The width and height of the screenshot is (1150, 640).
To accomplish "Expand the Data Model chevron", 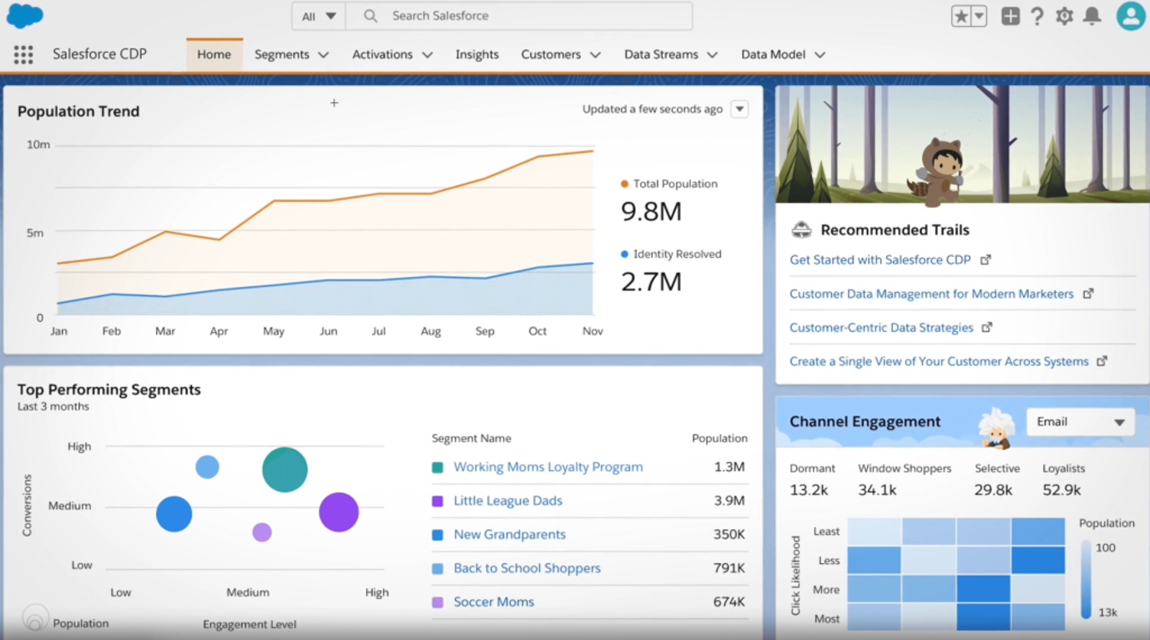I will coord(820,55).
